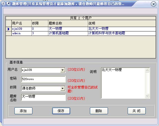
Task: Click the pin icon in title bar
Action: click(9, 4)
